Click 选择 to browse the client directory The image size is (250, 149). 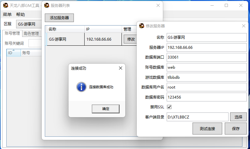(238, 117)
